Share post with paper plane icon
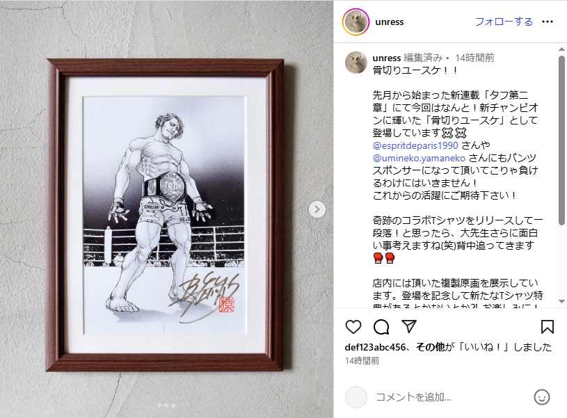 tap(409, 326)
